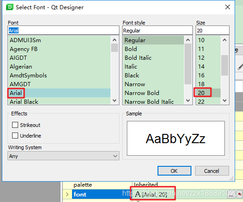Select font size 22
Screen dimensions: 243x202
(209, 101)
